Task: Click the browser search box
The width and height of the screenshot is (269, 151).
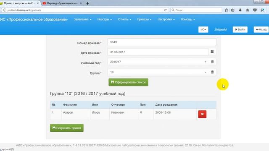Action: [196, 10]
